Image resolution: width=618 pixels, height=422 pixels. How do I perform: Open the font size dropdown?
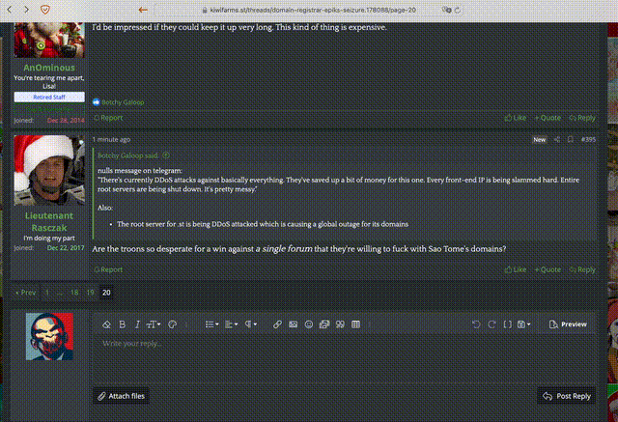154,324
